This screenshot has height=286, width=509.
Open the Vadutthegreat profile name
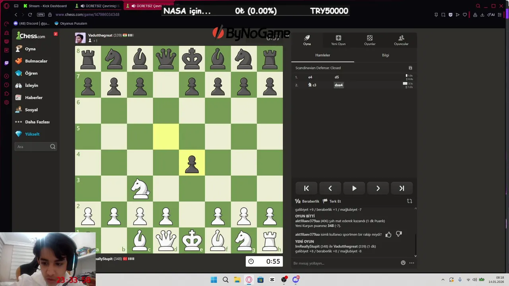tap(100, 35)
